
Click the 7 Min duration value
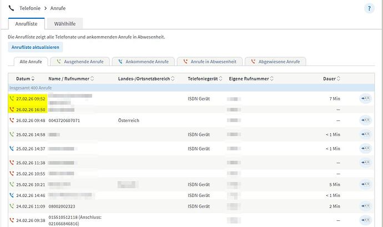coord(335,99)
